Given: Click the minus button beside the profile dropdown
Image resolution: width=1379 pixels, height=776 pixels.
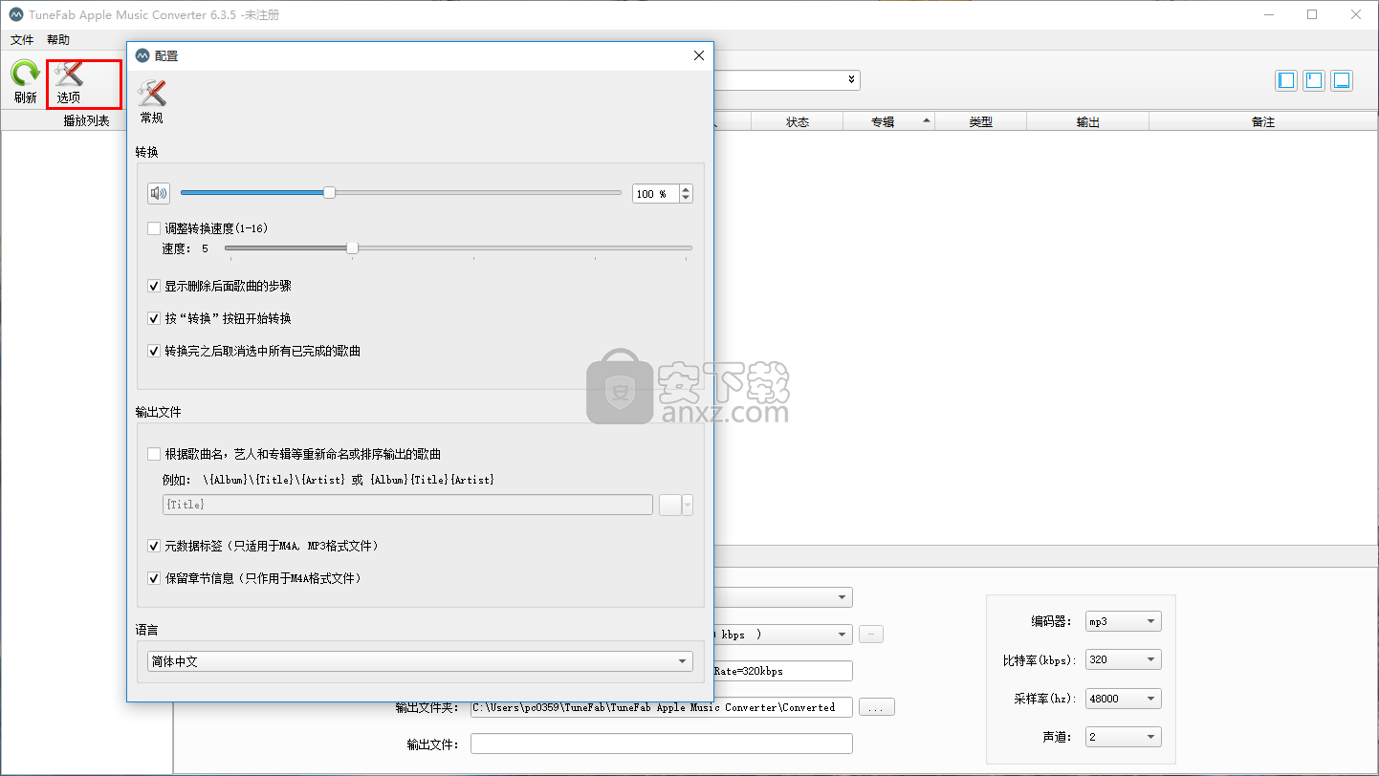Looking at the screenshot, I should pyautogui.click(x=870, y=635).
